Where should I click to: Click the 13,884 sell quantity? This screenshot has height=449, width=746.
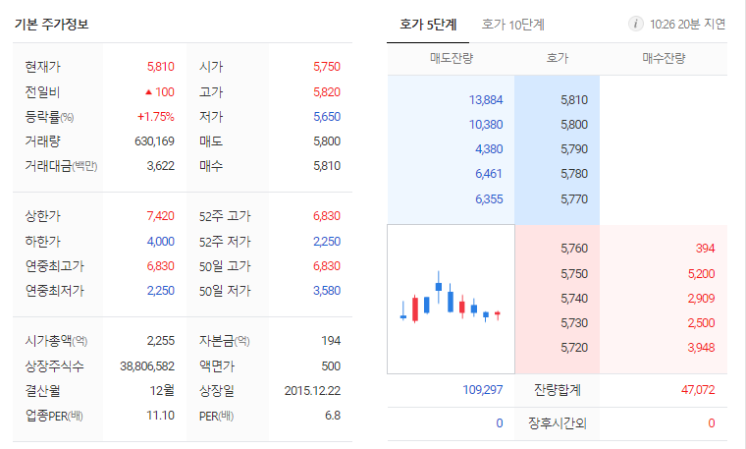[x=486, y=99]
